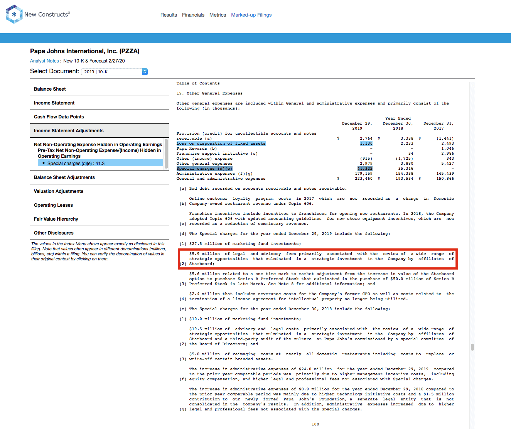Click the highlighted value 1,130
The width and height of the screenshot is (511, 432).
[x=366, y=143]
